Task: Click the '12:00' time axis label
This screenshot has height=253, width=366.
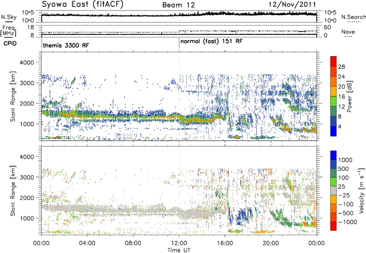Action: 179,243
